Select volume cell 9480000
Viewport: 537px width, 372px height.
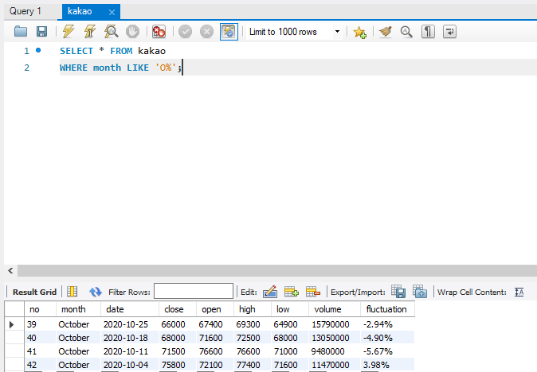click(335, 351)
